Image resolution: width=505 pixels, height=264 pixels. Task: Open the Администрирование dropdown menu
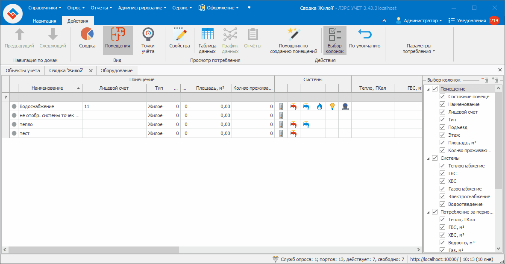coord(142,8)
